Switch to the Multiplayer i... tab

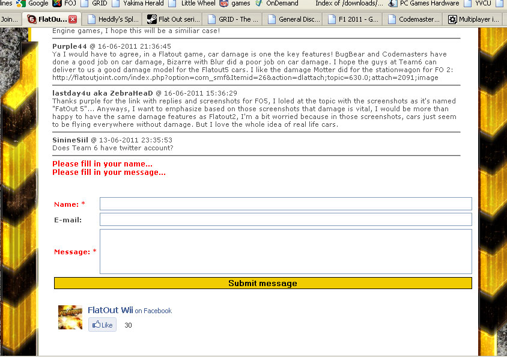tap(474, 19)
